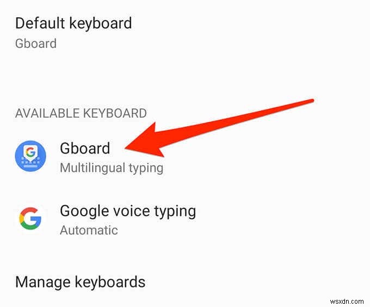Click the word typing in Google voice typing
Screen dimensions: 370x307
click(x=175, y=212)
